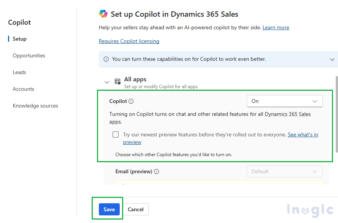Select Setup in the Copilot sidebar
Image resolution: width=338 pixels, height=223 pixels.
point(20,39)
